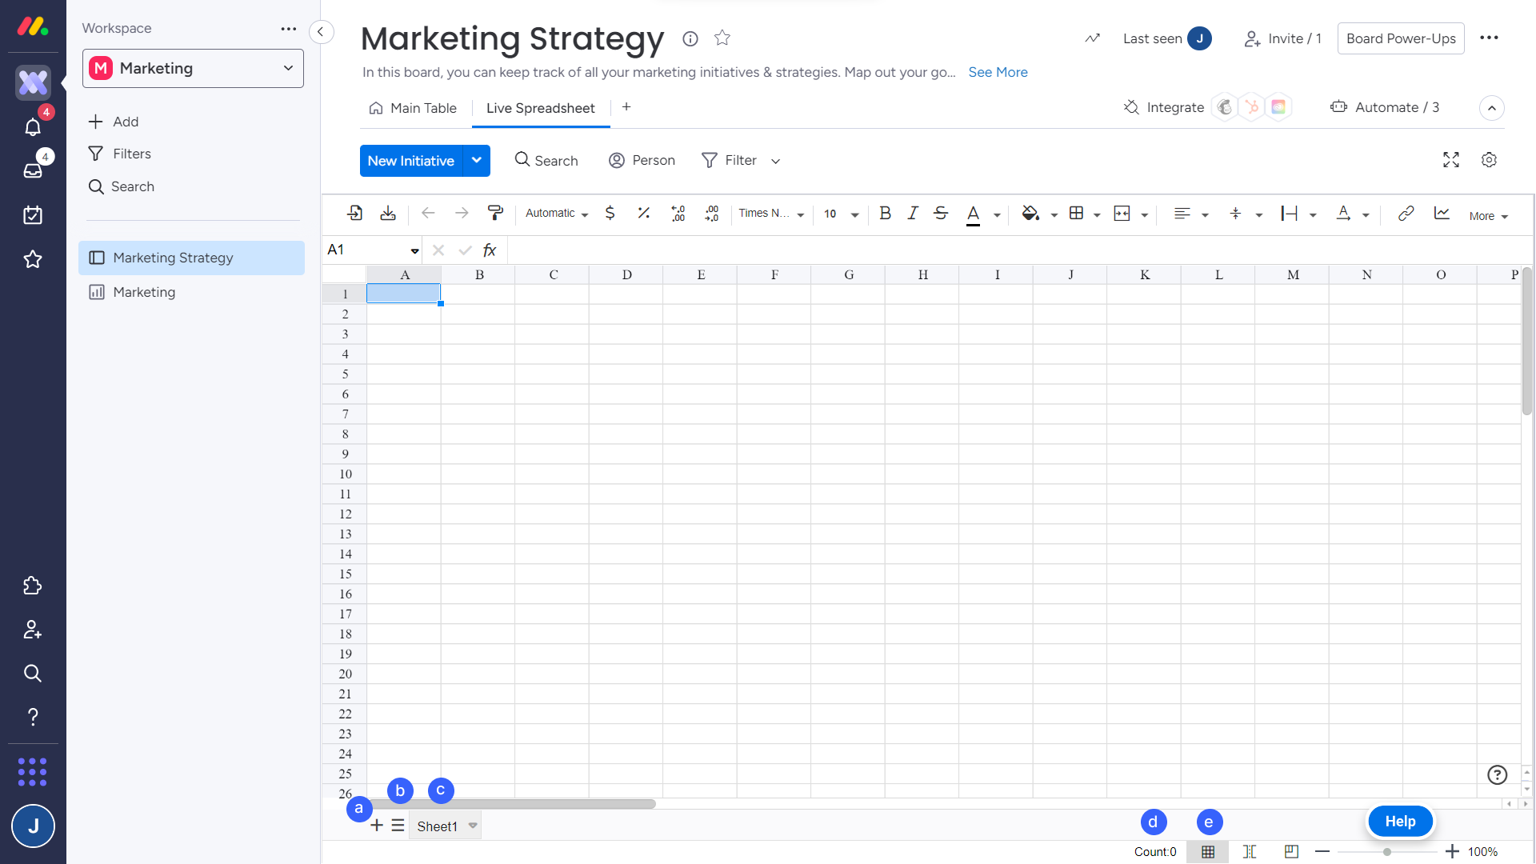Click the export download icon
The width and height of the screenshot is (1536, 864).
388,213
